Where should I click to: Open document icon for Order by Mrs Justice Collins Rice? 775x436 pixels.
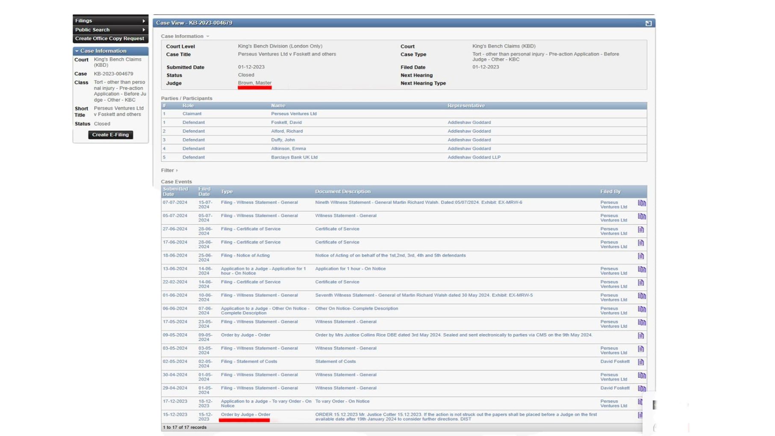pos(641,336)
